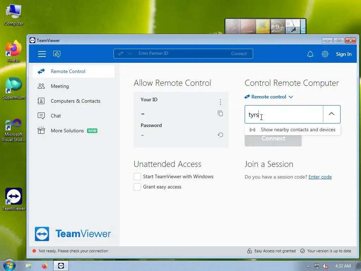Open the hamburger menu in TeamViewer header
This screenshot has height=271, width=361.
[42, 54]
